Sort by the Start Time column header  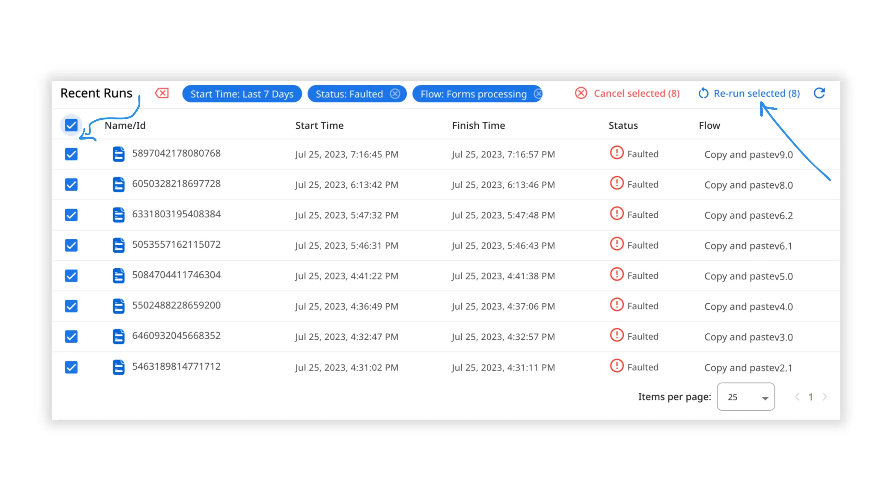point(319,126)
